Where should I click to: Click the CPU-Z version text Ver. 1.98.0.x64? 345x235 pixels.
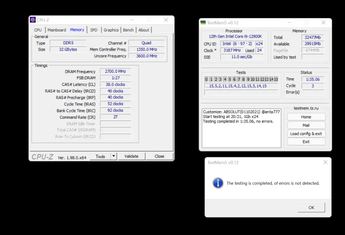[x=72, y=158]
